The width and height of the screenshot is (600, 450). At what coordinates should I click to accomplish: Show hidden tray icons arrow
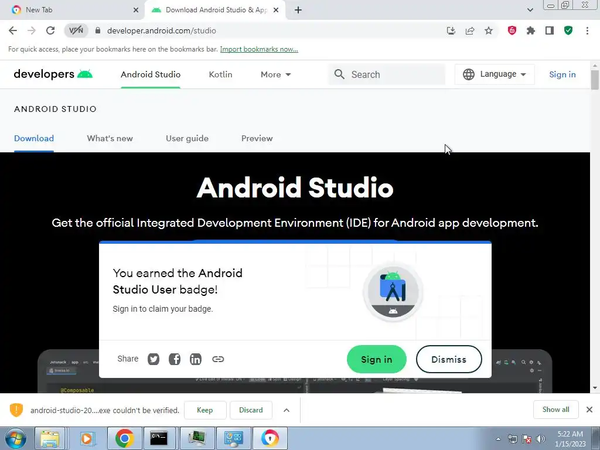click(x=498, y=439)
